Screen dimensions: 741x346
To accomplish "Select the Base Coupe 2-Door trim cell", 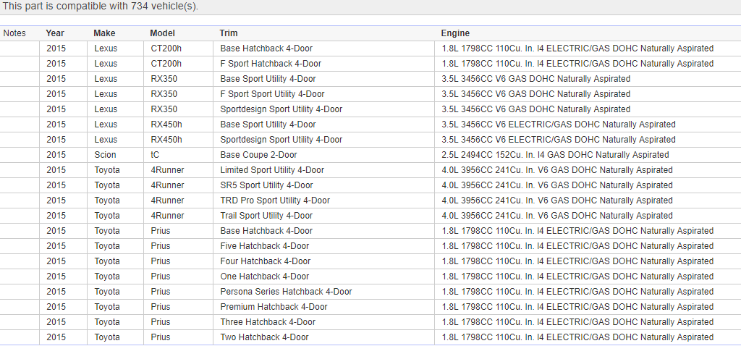I will (x=258, y=155).
